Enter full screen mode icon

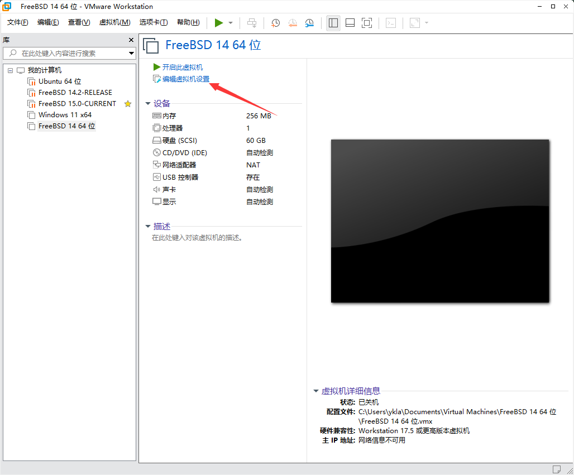tap(367, 23)
